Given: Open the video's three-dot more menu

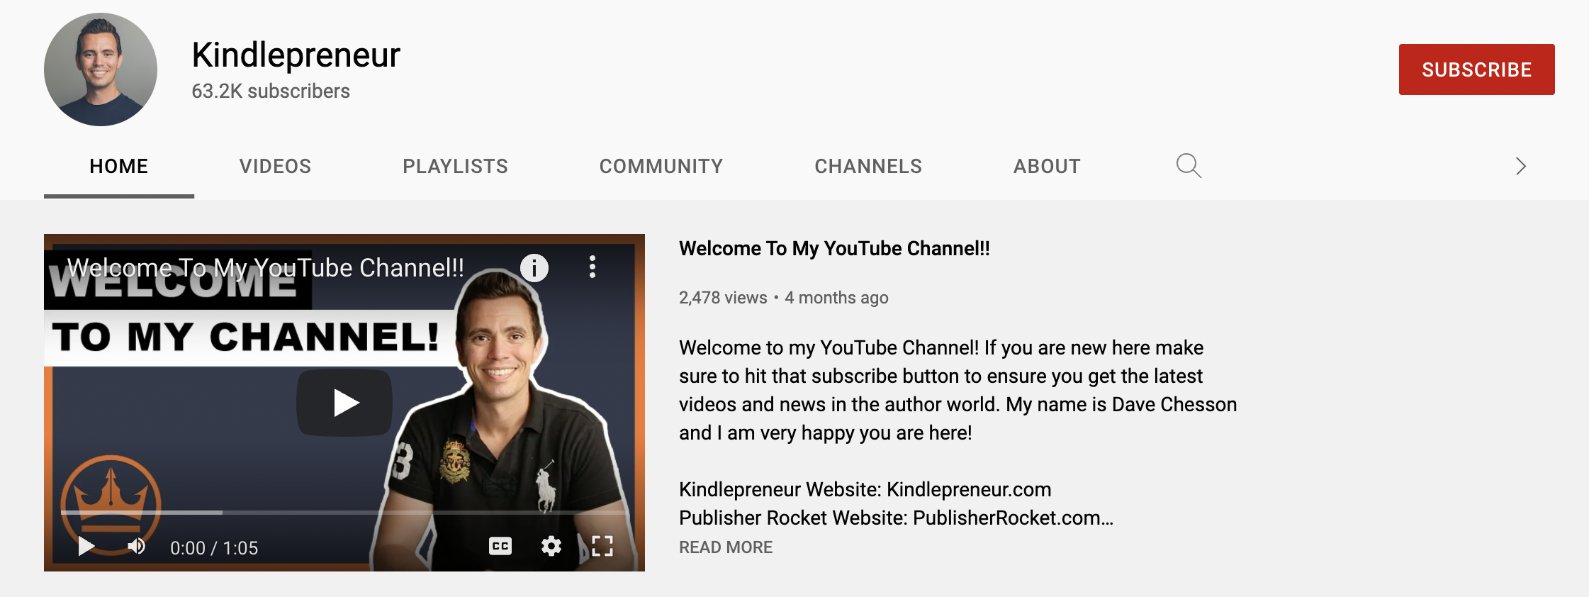Looking at the screenshot, I should click(593, 267).
